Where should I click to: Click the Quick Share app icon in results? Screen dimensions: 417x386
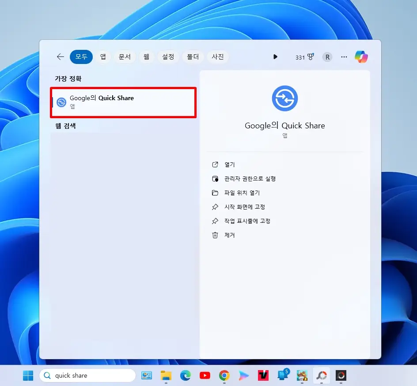(x=61, y=102)
